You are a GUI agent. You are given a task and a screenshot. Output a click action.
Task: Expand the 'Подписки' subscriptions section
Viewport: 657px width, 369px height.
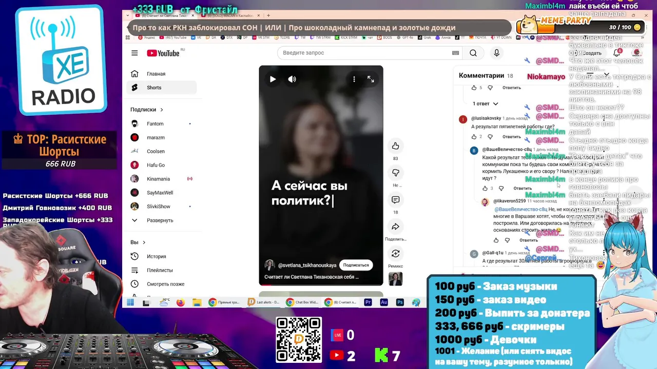[x=147, y=109]
